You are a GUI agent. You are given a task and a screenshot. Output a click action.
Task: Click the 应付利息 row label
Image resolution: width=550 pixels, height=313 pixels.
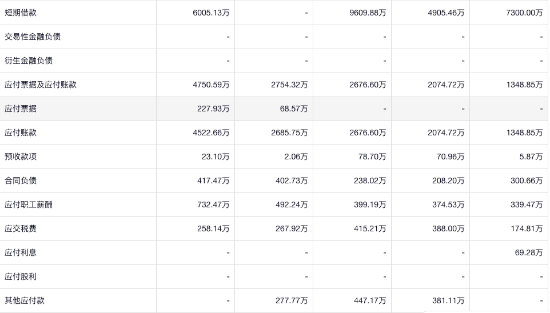[x=21, y=252]
